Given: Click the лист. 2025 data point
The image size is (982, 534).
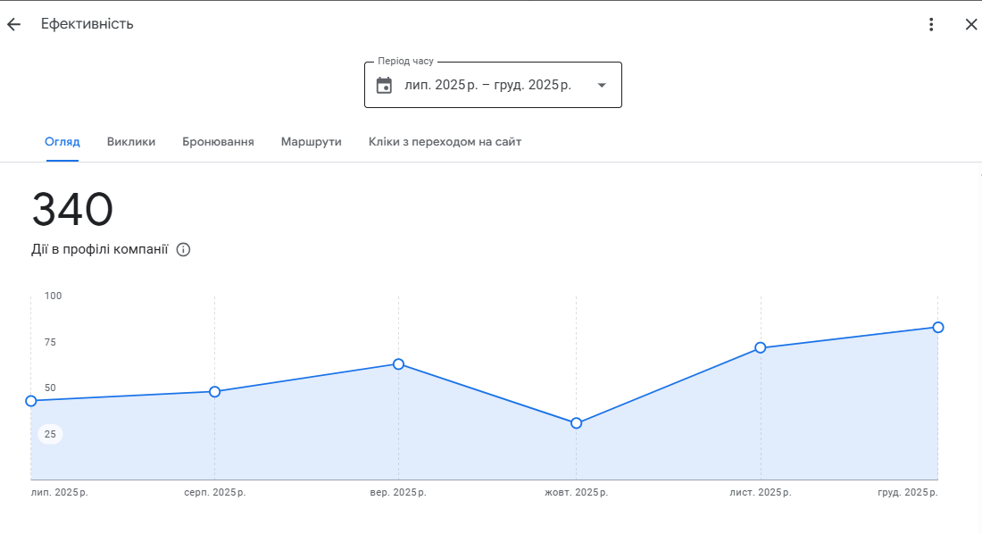Looking at the screenshot, I should pos(761,347).
